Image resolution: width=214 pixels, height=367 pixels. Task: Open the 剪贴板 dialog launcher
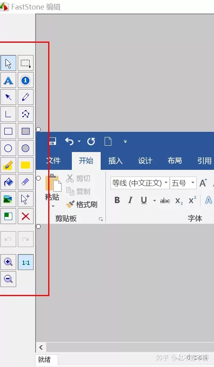pyautogui.click(x=101, y=219)
